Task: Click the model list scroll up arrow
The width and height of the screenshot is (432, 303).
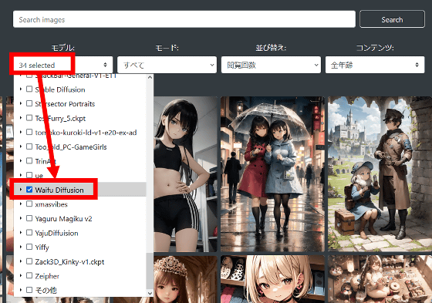Action: tap(150, 77)
